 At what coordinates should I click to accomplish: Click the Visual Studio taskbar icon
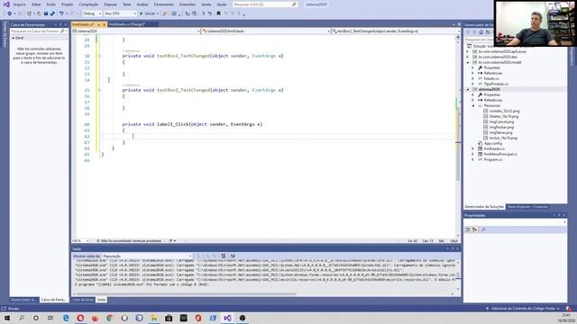pyautogui.click(x=227, y=318)
